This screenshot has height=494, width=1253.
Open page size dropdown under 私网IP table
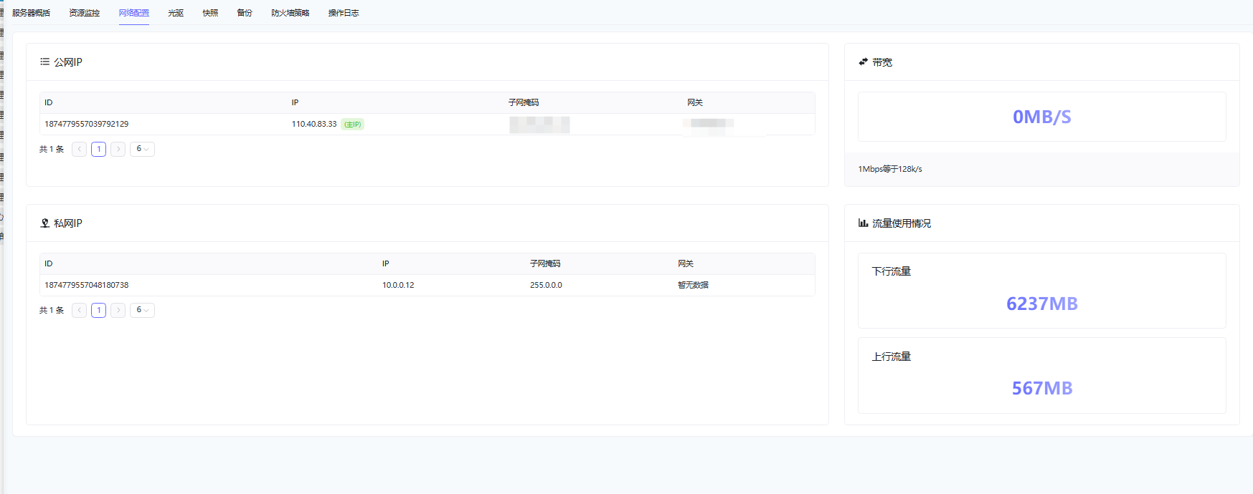142,310
